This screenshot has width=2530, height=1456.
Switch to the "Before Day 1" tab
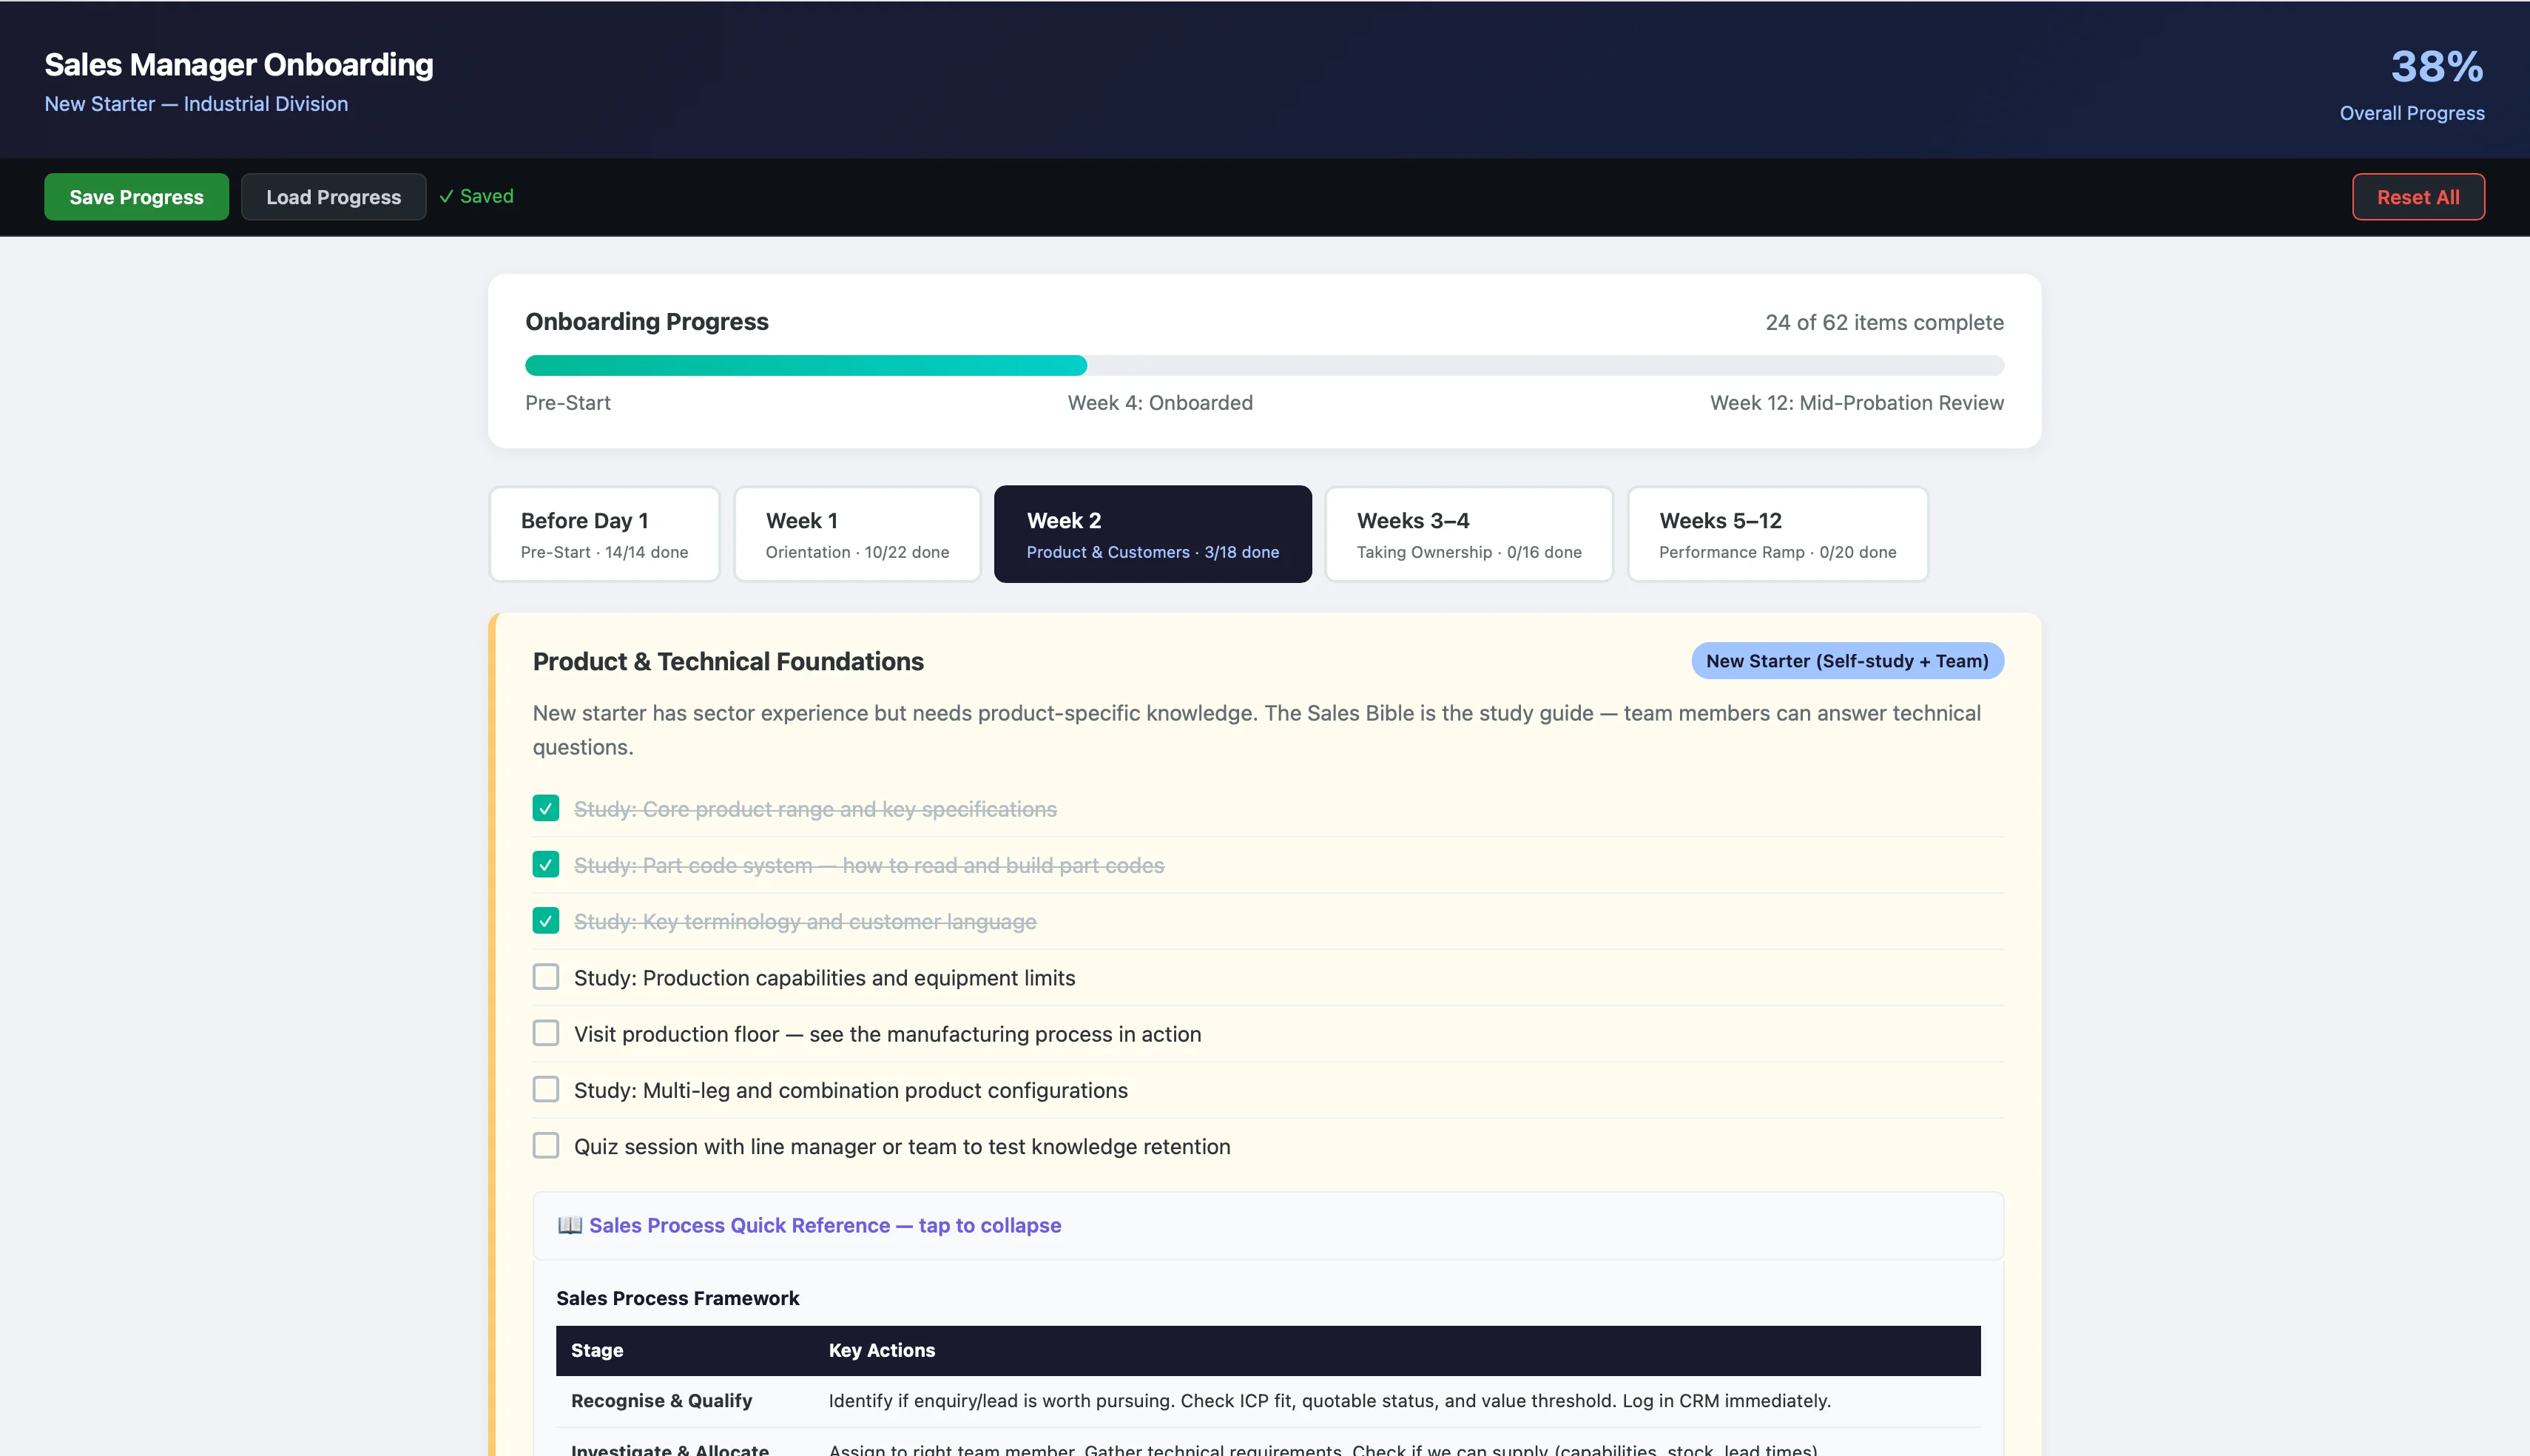tap(604, 533)
